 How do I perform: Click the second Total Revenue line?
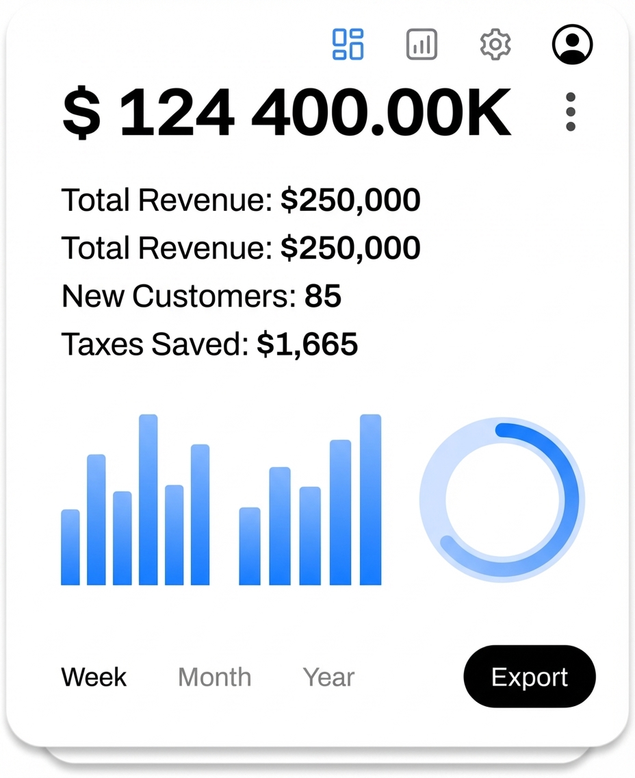tap(241, 248)
